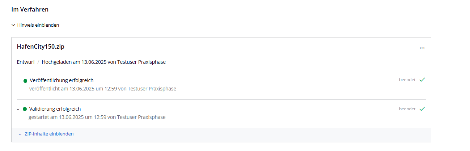Open the three-dot menu for HafenCity150.zip
470x151 pixels.
pyautogui.click(x=422, y=48)
